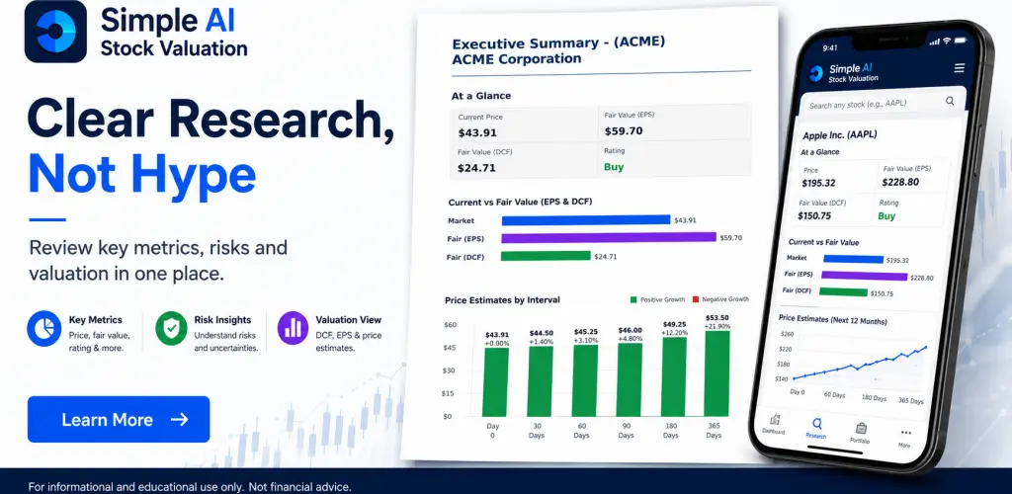The width and height of the screenshot is (1012, 494).
Task: Click the Learn More button
Action: click(119, 419)
